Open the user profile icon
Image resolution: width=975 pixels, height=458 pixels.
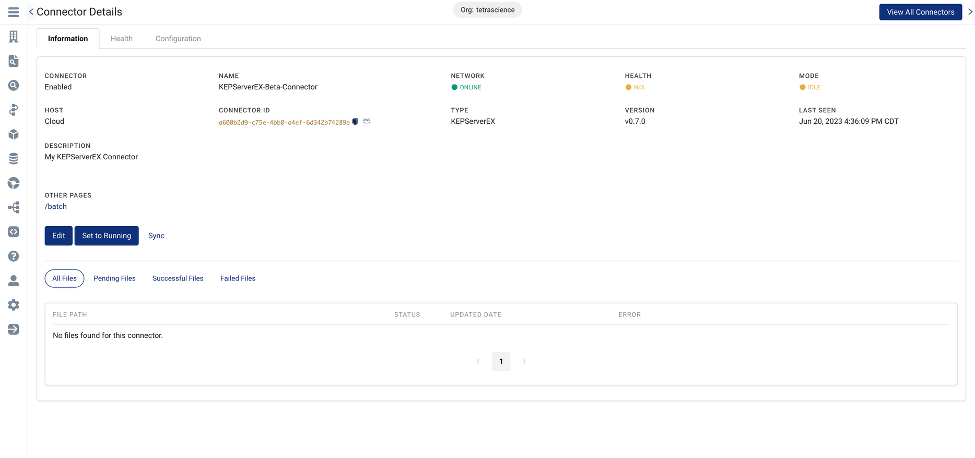pos(14,280)
